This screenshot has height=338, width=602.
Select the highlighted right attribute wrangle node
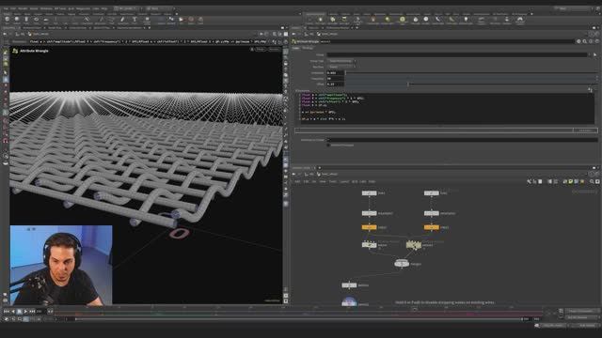coord(414,244)
